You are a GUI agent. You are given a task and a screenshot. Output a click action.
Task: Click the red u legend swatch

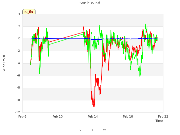point(75,130)
